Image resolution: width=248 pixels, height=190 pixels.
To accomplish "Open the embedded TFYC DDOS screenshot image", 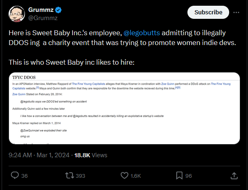I will 124,109.
